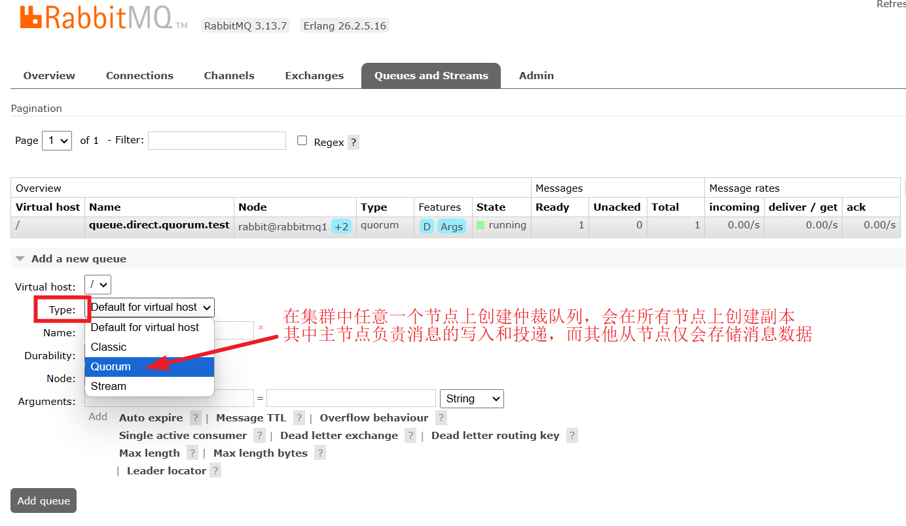Viewport: 906px width, 526px height.
Task: Click the Max length argument link
Action: coord(149,453)
